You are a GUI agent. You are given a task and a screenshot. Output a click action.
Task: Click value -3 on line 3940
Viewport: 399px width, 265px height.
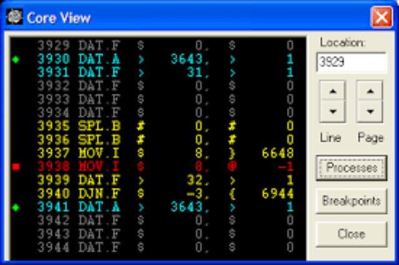point(195,193)
